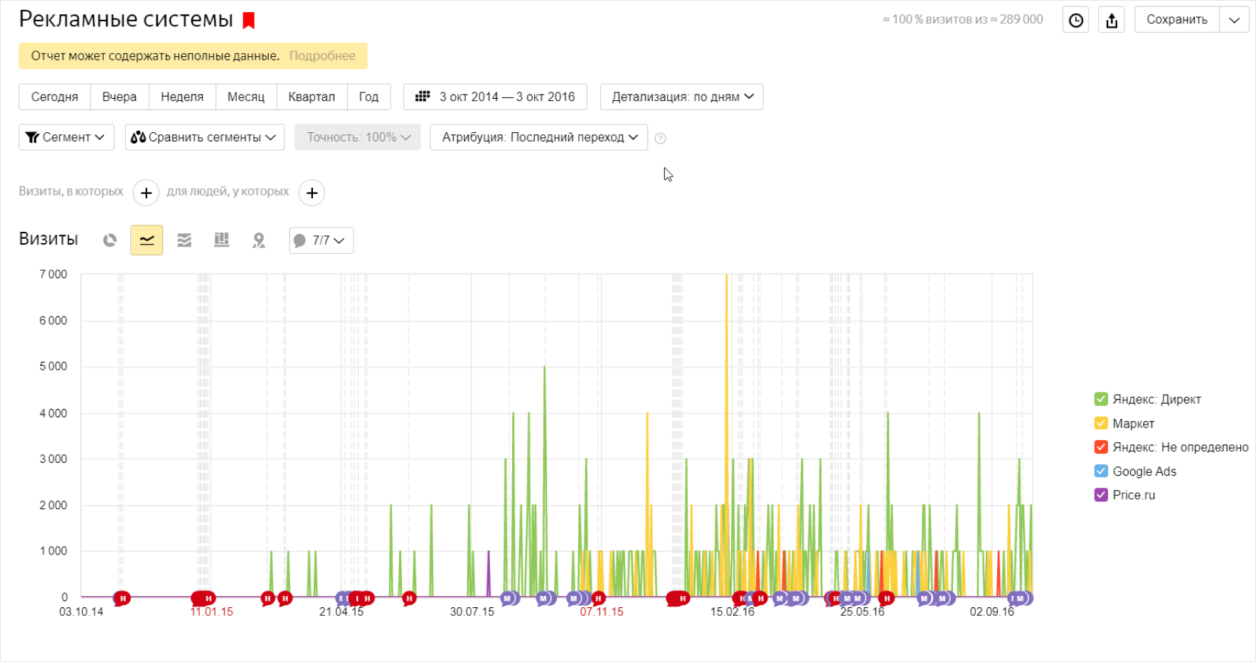Select the Вчера period tab

(119, 97)
